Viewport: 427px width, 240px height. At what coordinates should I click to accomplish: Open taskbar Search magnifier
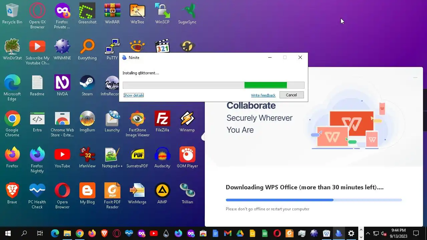click(24, 233)
